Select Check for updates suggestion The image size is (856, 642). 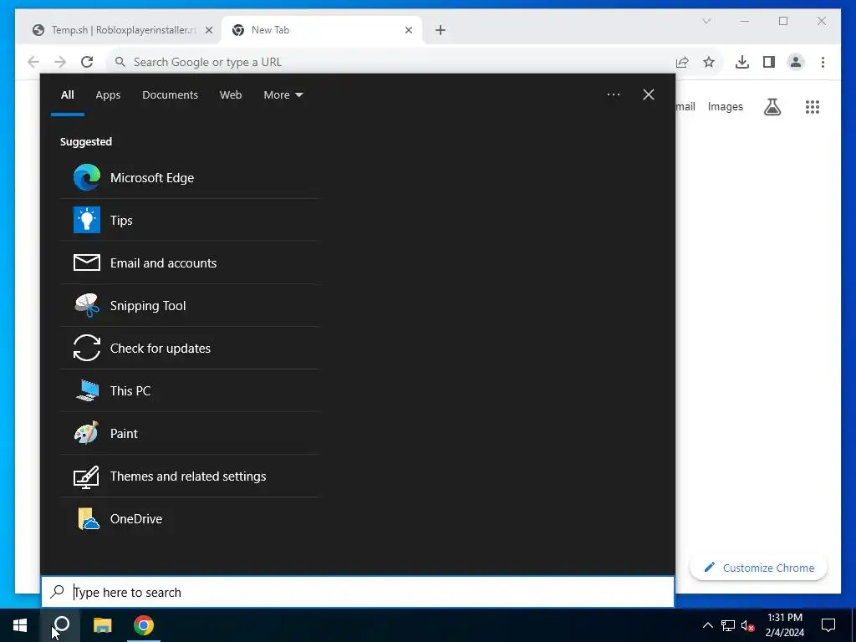coord(190,349)
